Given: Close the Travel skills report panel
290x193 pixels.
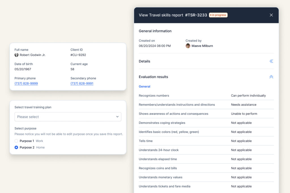Looking at the screenshot, I should [x=271, y=15].
